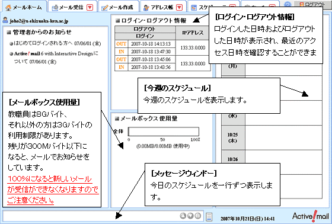Click the first 133.33.0.000 IP address
Screen dimensions: 332x224
tap(193, 48)
